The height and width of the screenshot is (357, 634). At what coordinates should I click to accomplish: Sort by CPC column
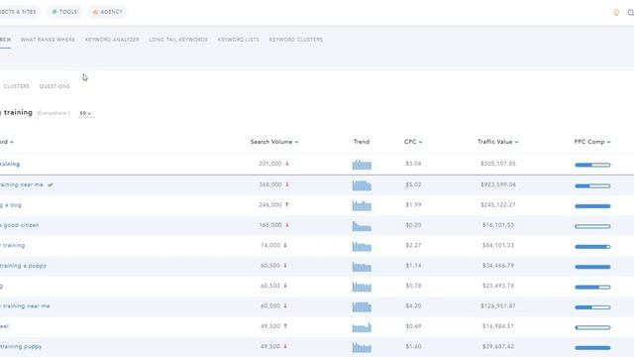tap(413, 142)
